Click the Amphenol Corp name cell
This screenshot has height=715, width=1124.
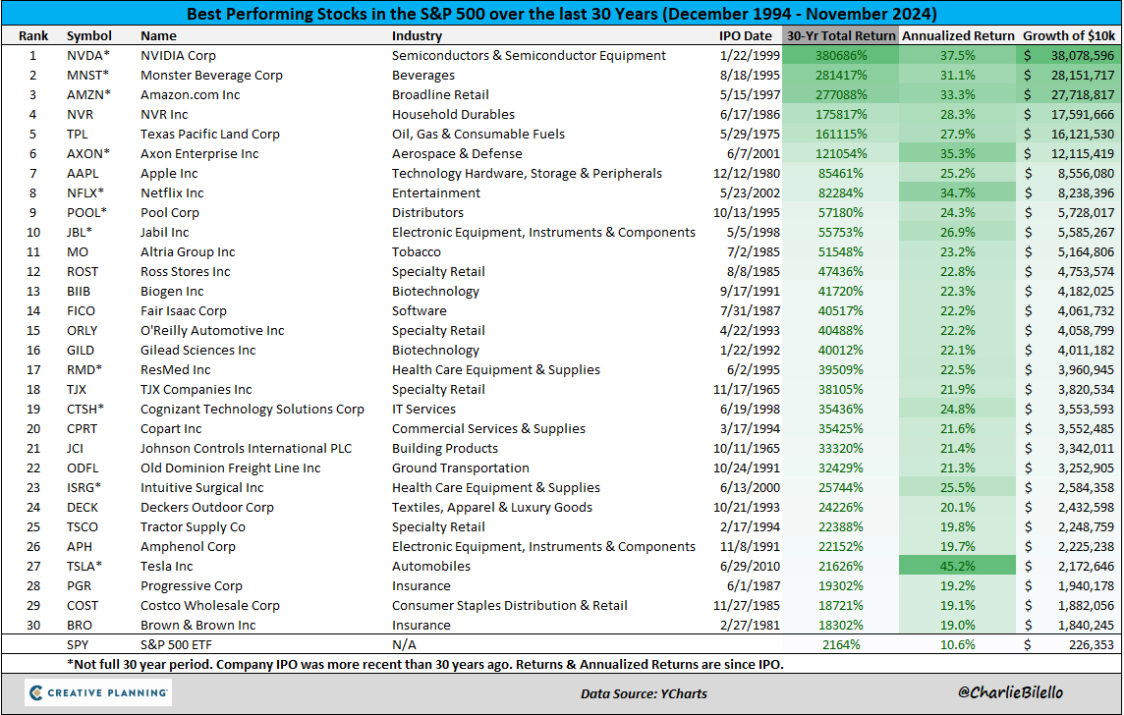tap(188, 547)
